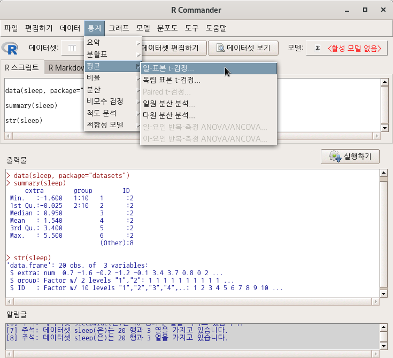Image resolution: width=393 pixels, height=358 pixels.
Task: Open the 도구 menu
Action: tap(191, 28)
